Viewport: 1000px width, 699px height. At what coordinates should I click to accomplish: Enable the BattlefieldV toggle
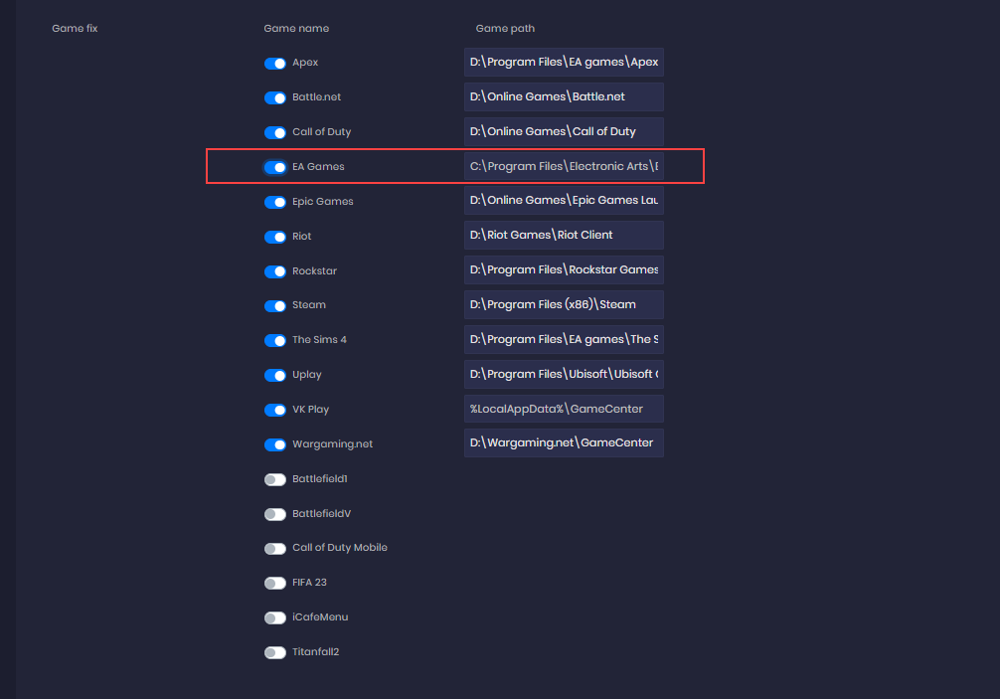(x=274, y=514)
